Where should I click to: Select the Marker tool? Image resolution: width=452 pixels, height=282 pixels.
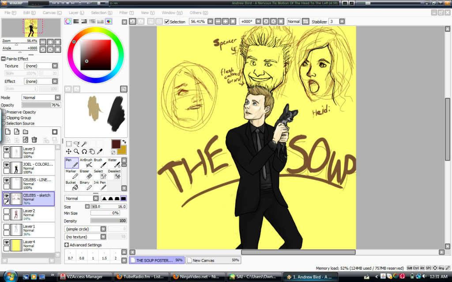tap(72, 174)
